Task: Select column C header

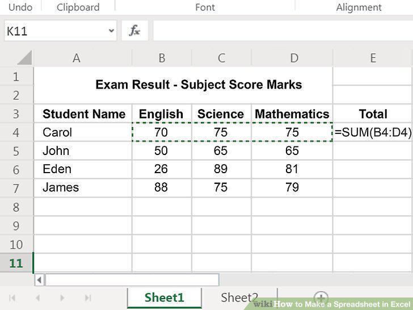Action: click(221, 58)
